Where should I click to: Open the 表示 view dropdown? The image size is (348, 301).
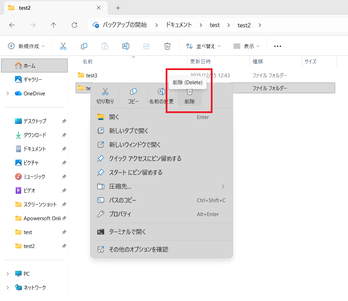tap(246, 46)
